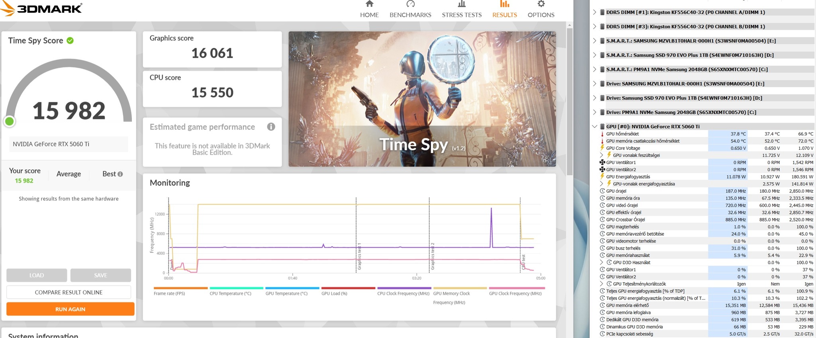816x338 pixels.
Task: Click the fan icon of GPU Ventilátor1 RPM
Action: 602,162
